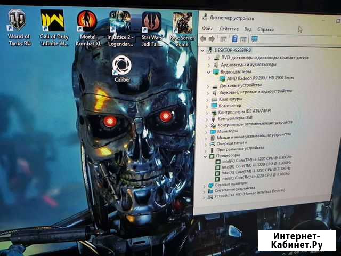
Task: Collapse the Видеоадаптеры category
Action: [208, 72]
